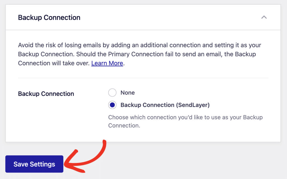Click the Backup Connection section header
The image size is (287, 179).
tap(49, 17)
